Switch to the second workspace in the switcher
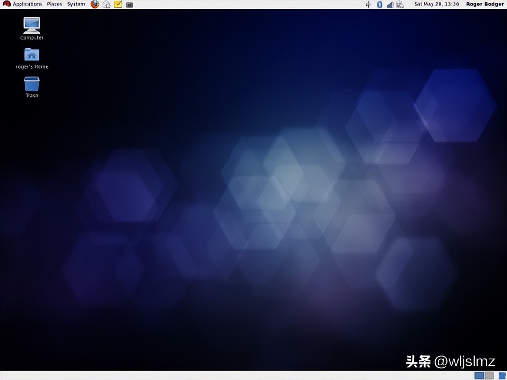This screenshot has width=507, height=380. [x=489, y=375]
